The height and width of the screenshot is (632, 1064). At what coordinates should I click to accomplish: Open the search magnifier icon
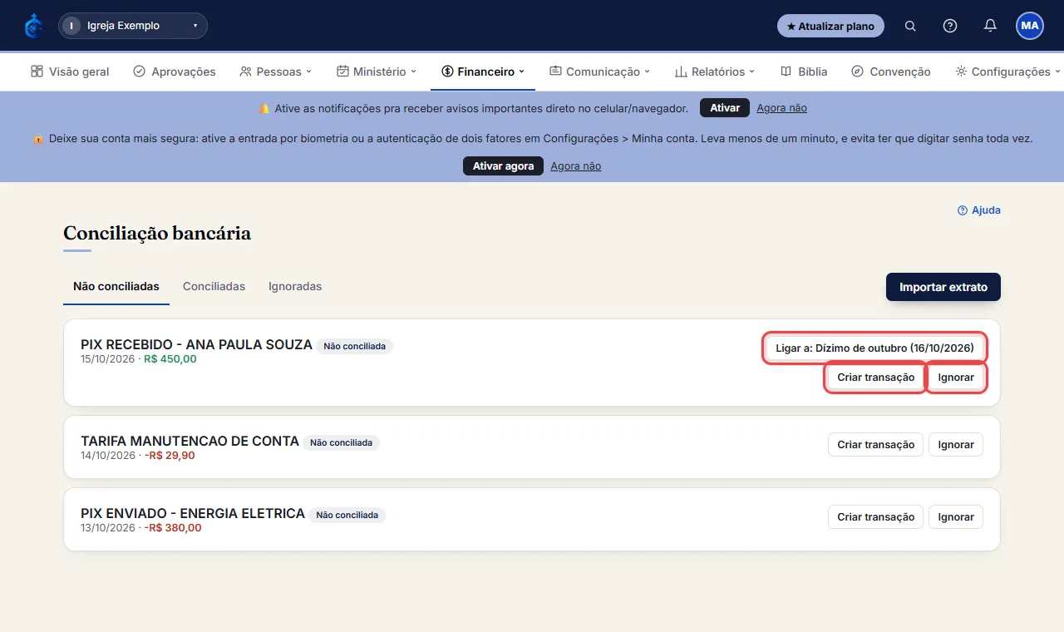910,26
